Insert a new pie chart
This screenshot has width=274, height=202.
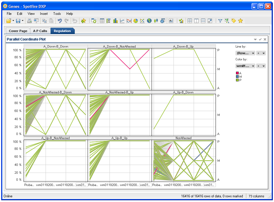click(x=136, y=21)
